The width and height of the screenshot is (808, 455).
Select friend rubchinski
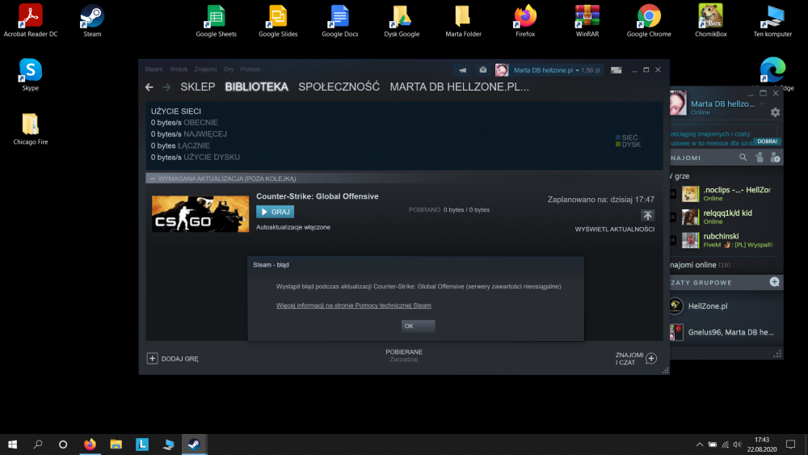[726, 240]
